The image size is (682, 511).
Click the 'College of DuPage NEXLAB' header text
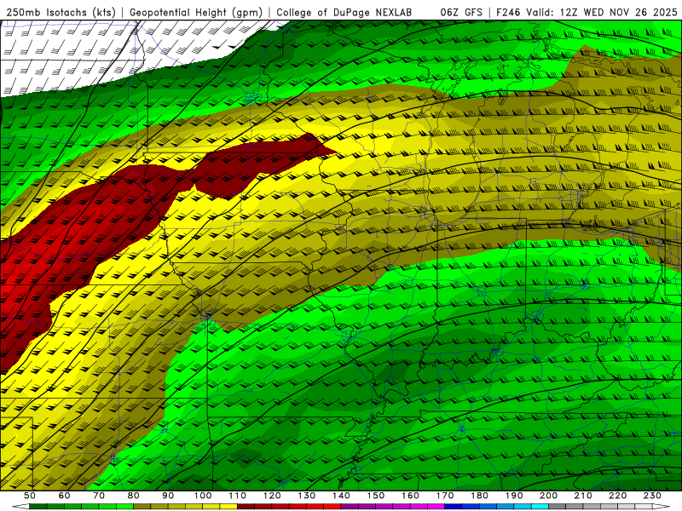[344, 13]
